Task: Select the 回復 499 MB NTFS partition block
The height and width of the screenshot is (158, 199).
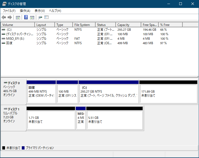Action: click(41, 92)
